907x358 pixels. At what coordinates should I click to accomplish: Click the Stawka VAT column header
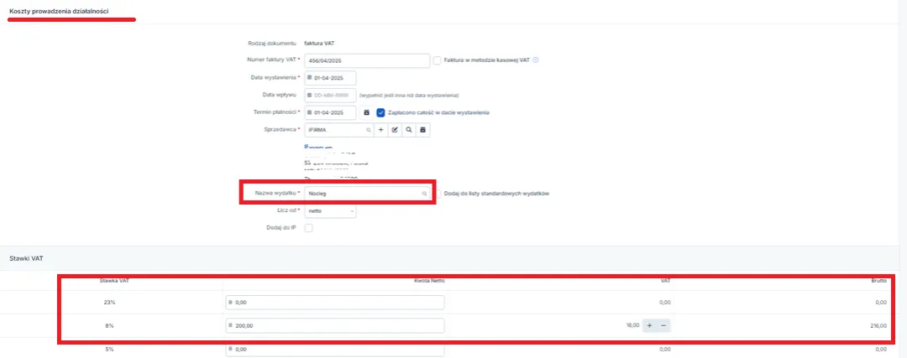pos(114,281)
